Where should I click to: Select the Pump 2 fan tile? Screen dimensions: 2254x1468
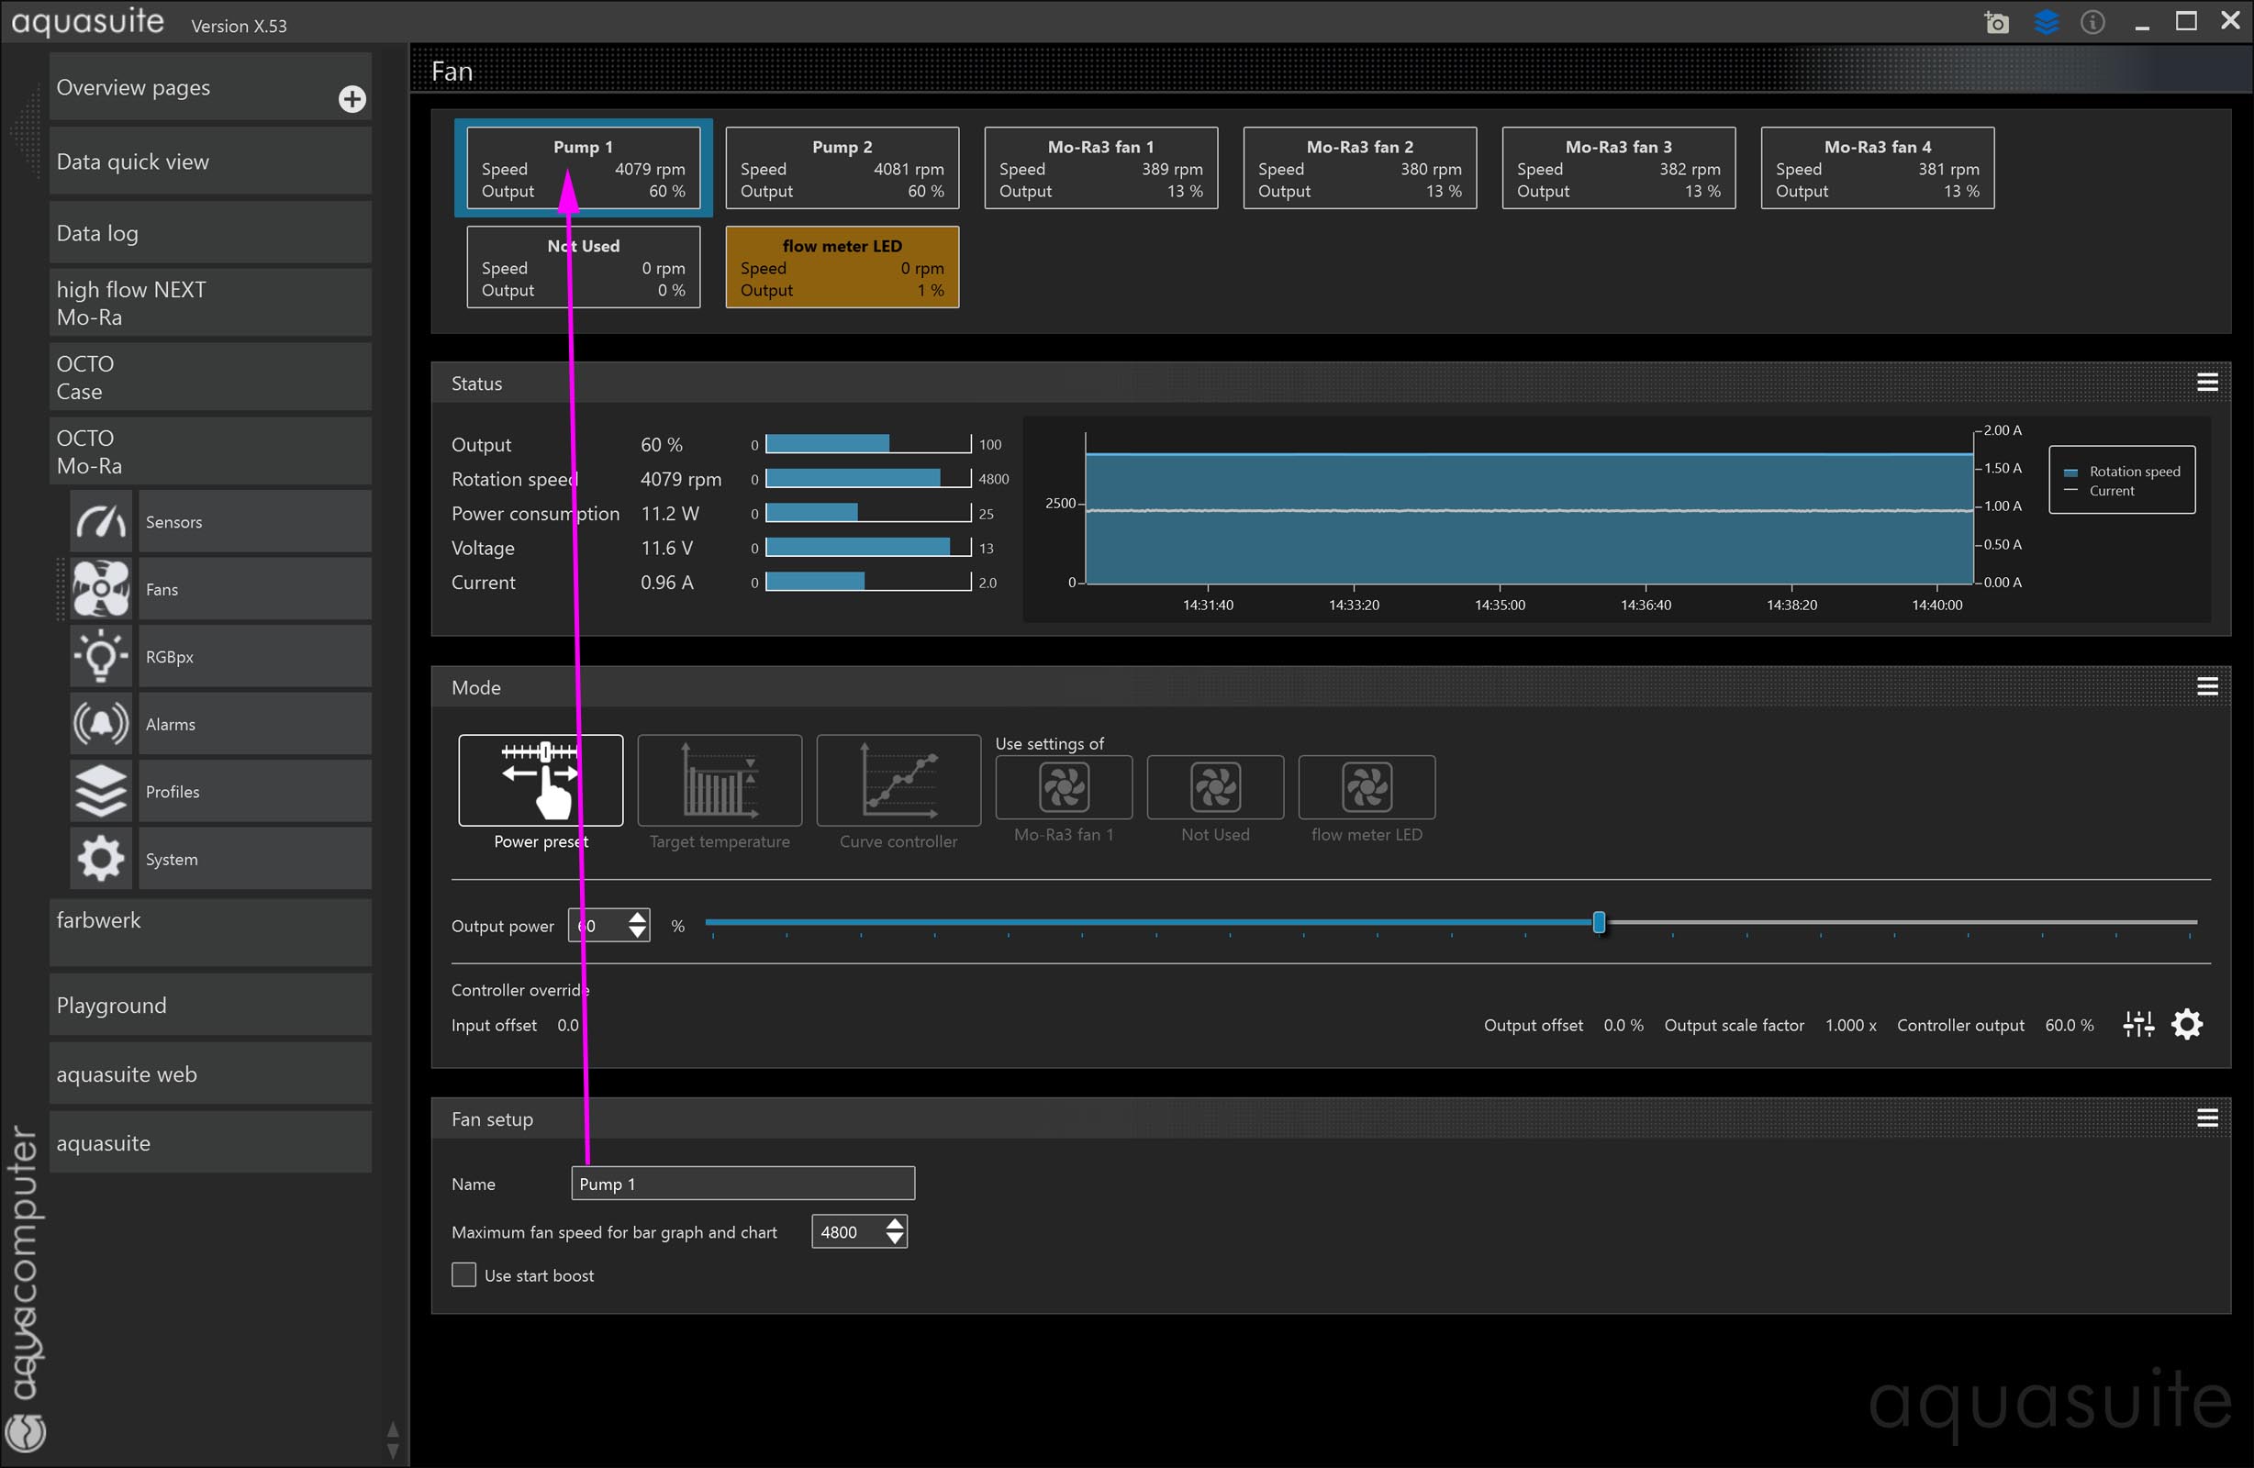(841, 169)
